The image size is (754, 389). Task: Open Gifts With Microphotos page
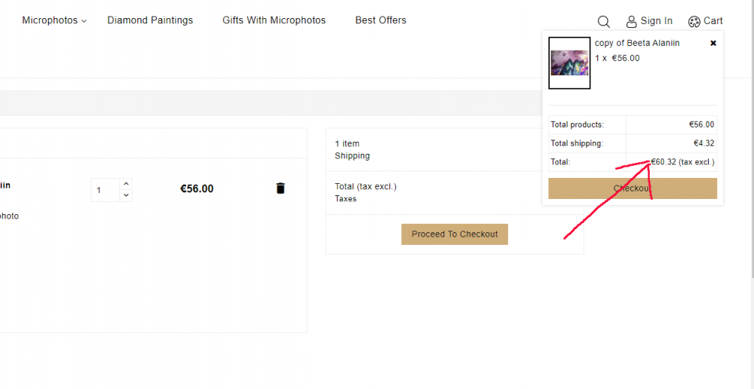coord(274,20)
